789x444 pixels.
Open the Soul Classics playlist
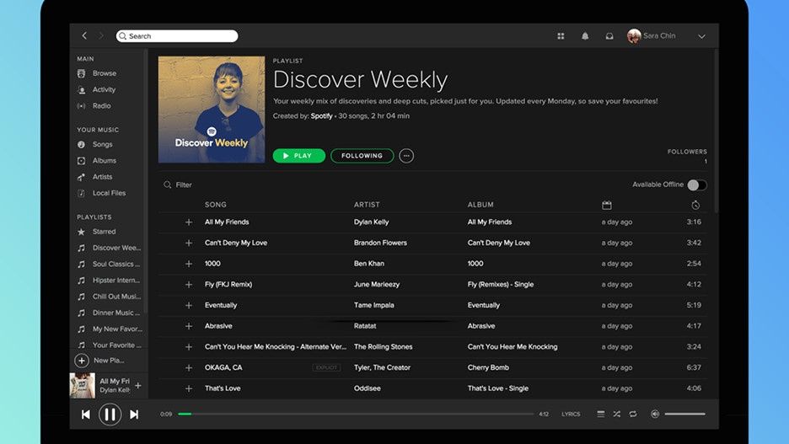tap(115, 264)
